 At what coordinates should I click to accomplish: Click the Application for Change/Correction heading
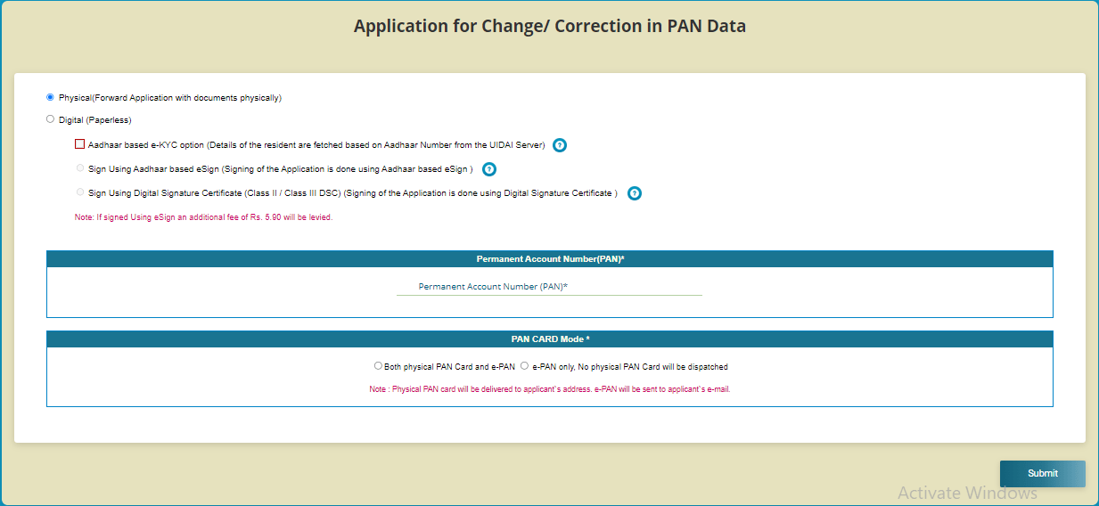(x=550, y=26)
